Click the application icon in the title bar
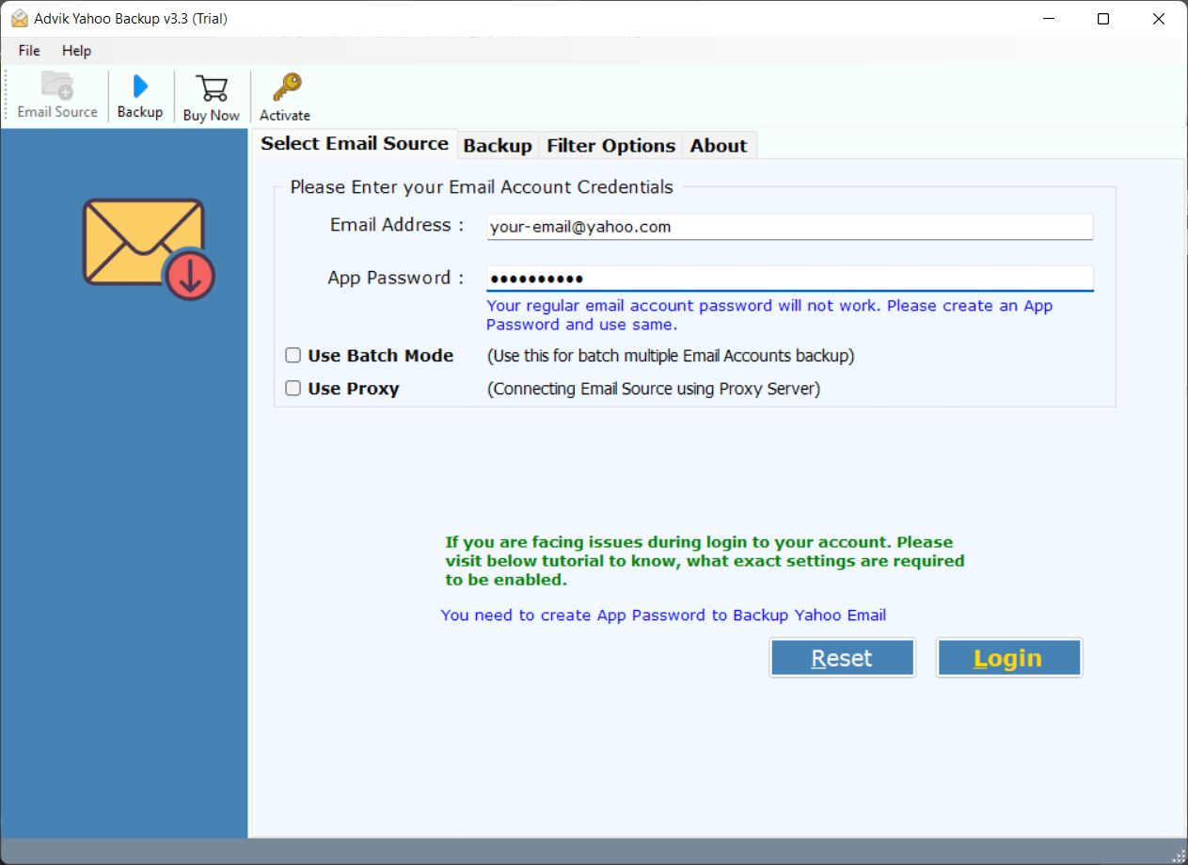Screen dimensions: 1188x865 click(x=22, y=17)
